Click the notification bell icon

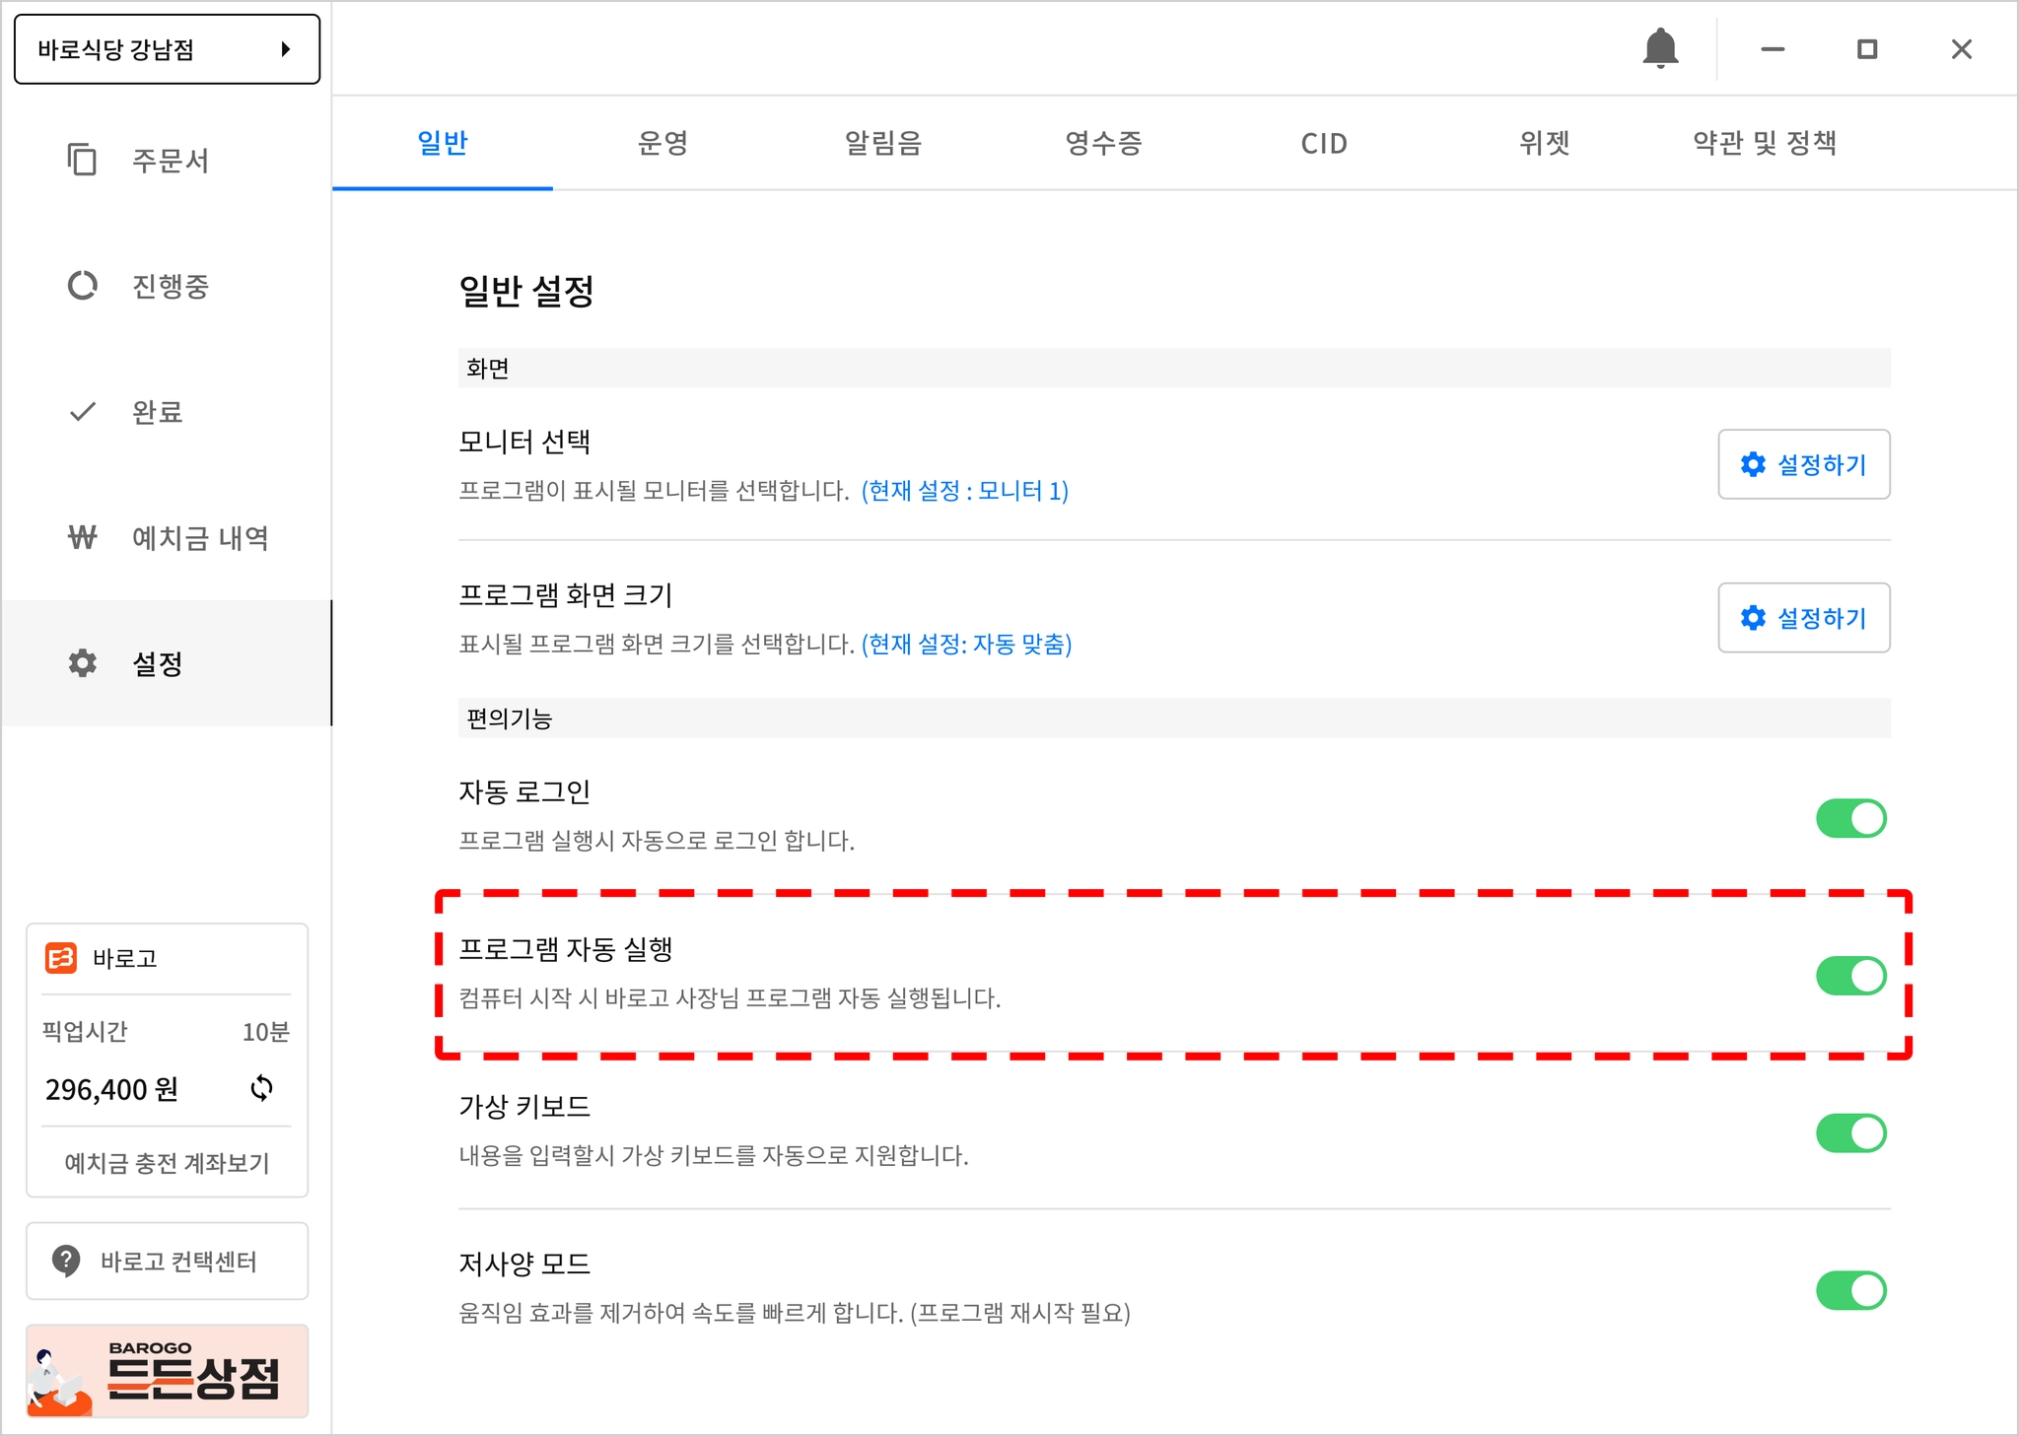(x=1660, y=48)
